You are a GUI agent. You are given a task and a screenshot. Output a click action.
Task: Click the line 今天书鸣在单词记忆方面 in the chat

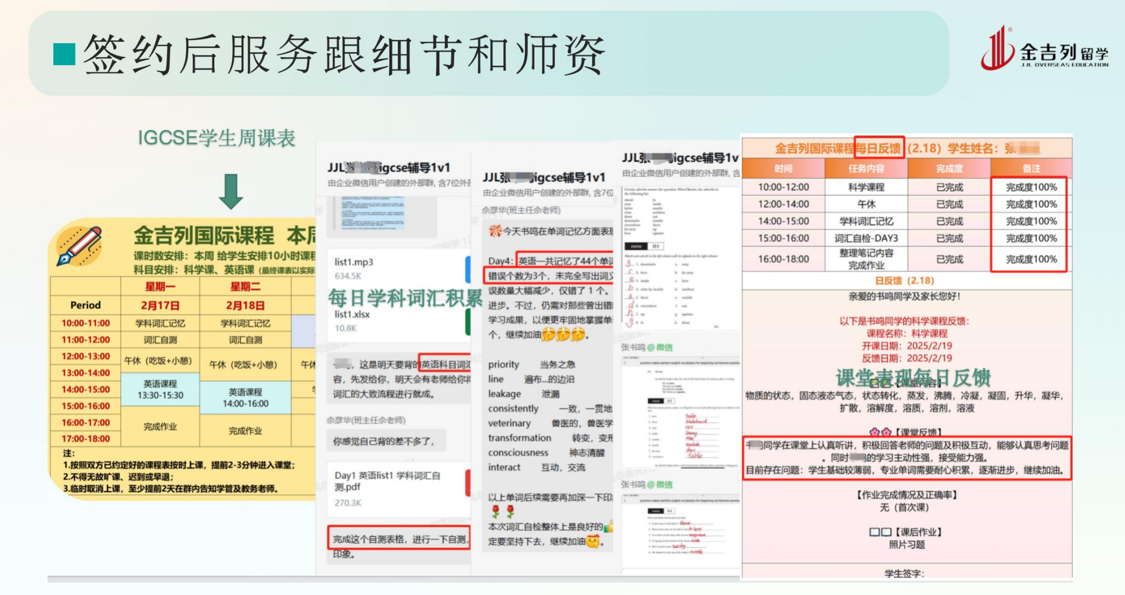click(551, 231)
